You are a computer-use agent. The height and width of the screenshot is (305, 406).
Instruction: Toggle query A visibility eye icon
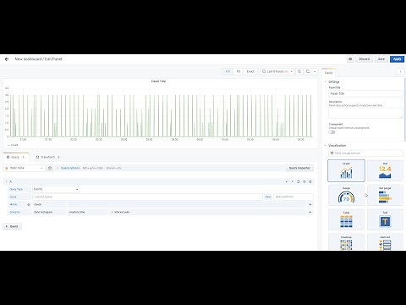point(304,181)
